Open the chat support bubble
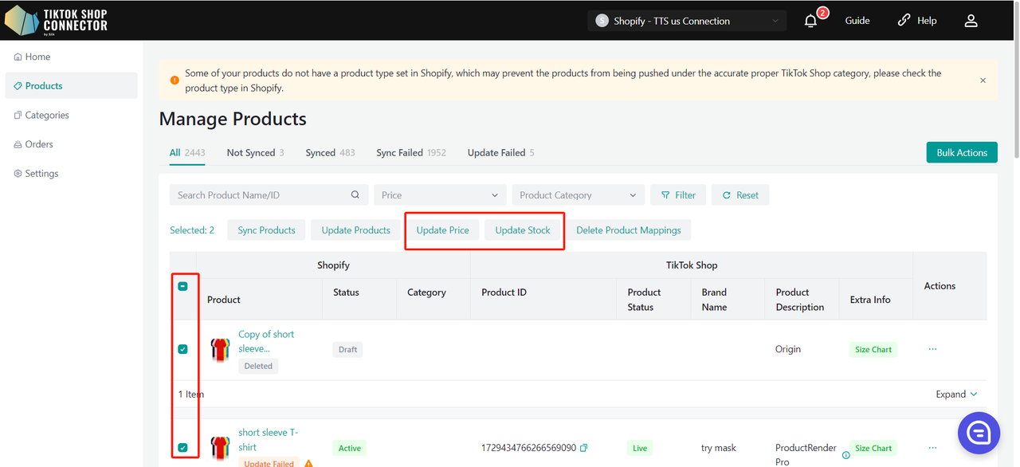 tap(979, 433)
